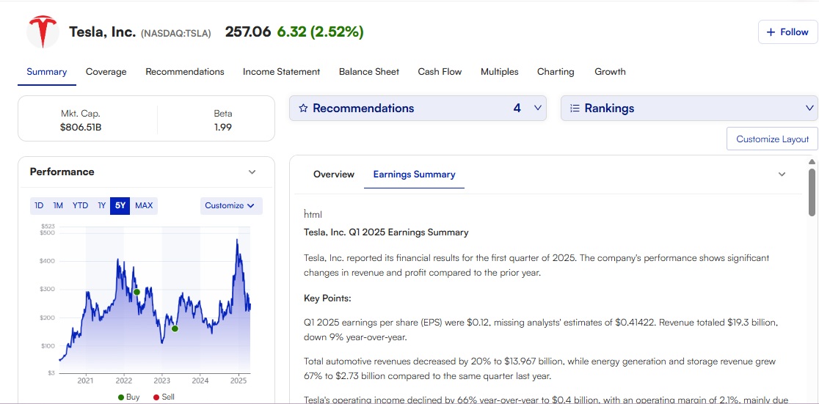Switch to the Overview tab

point(334,175)
